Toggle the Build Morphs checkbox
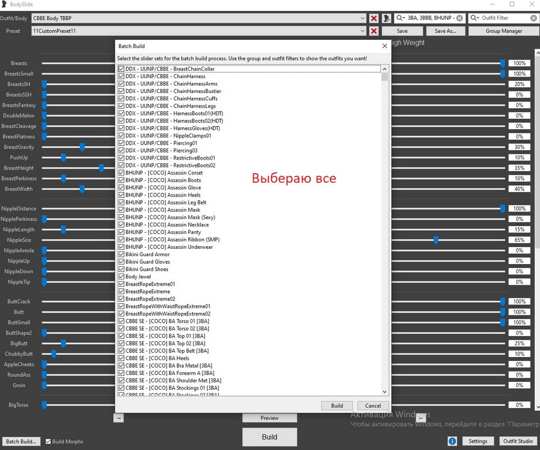The width and height of the screenshot is (540, 450). pyautogui.click(x=49, y=442)
